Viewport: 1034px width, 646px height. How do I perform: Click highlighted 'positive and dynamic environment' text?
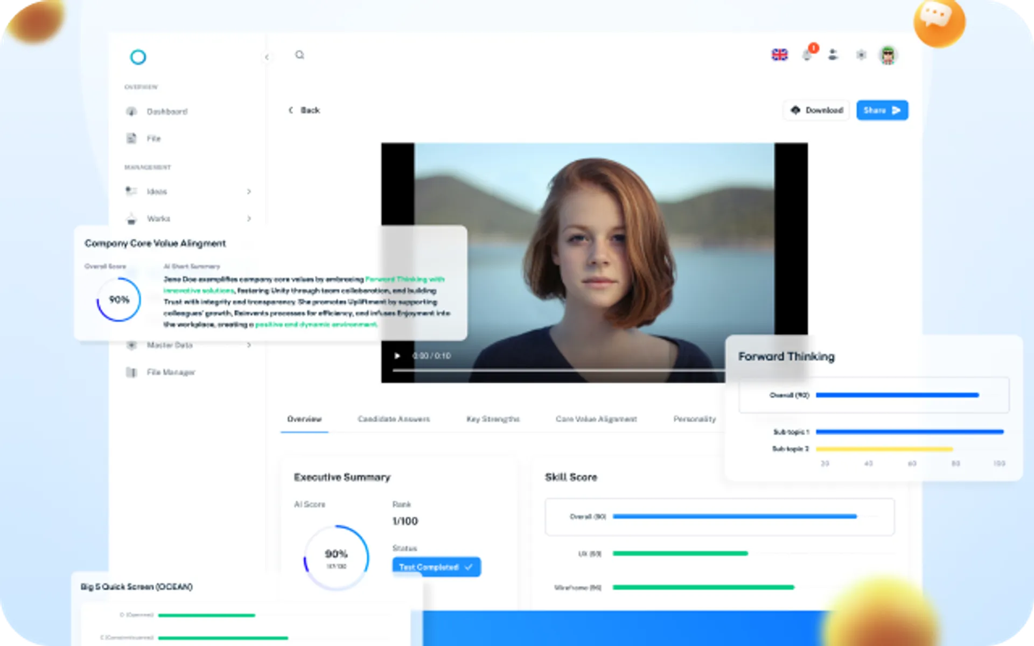[316, 325]
